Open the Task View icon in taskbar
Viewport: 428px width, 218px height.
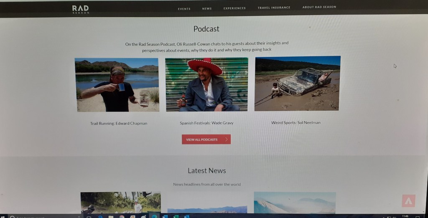(89, 217)
